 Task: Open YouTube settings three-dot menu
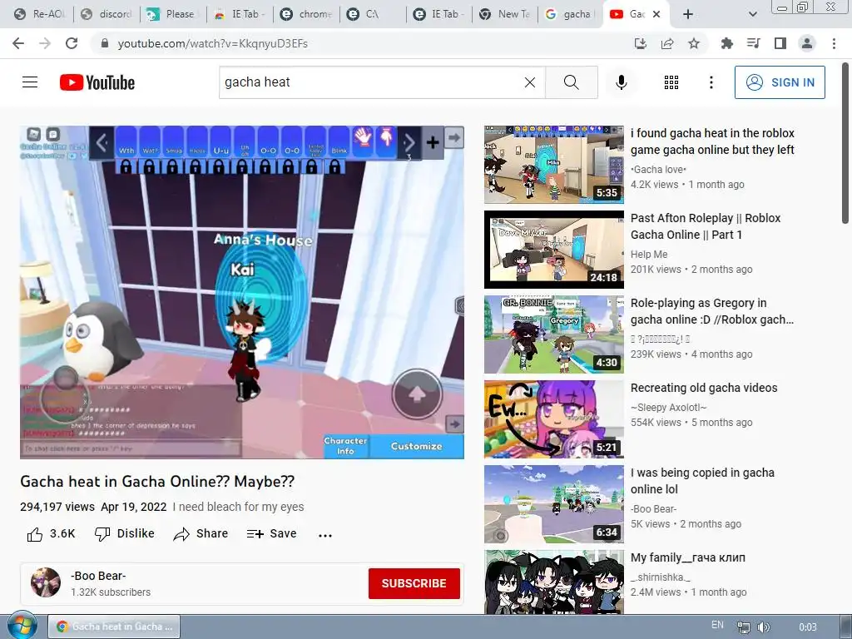(x=711, y=82)
